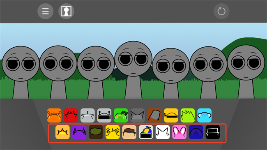
Task: Select the sun crown icon
Action: point(63,132)
